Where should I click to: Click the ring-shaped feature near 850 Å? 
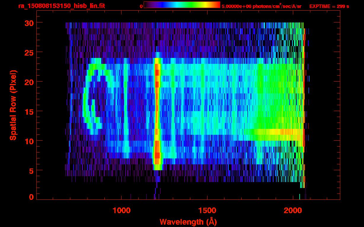point(98,96)
